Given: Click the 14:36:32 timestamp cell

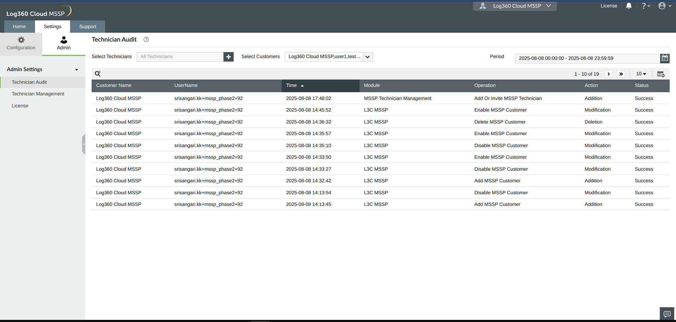Looking at the screenshot, I should 309,122.
